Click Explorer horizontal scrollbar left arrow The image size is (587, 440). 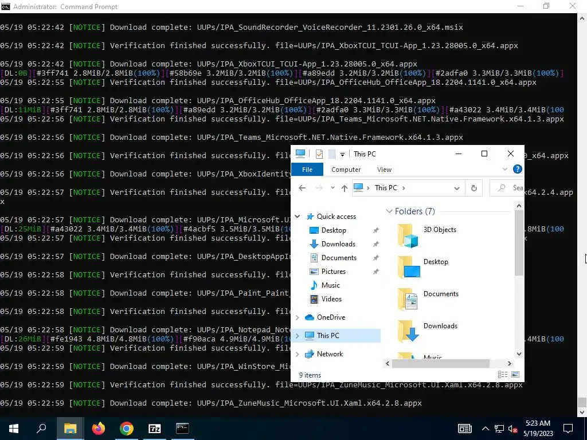pyautogui.click(x=388, y=363)
